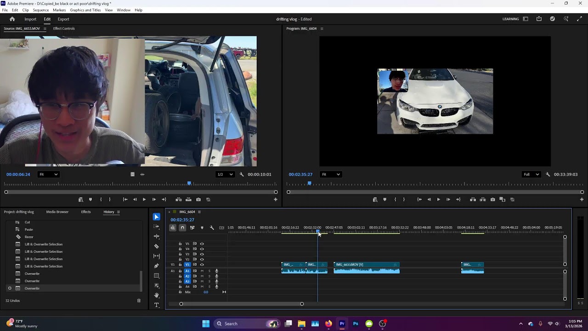Open timeline display settings wrench

tap(212, 228)
